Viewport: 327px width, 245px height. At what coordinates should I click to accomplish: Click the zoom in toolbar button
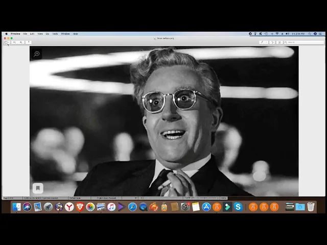pos(20,42)
